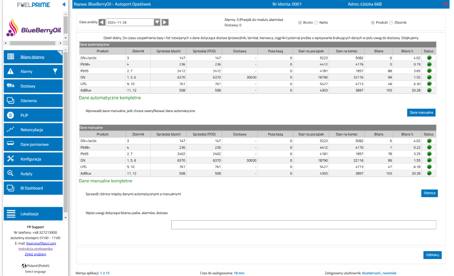Click the horizontal scrollbar under the logo
Viewport: 454px width, 276px height.
tap(33, 43)
